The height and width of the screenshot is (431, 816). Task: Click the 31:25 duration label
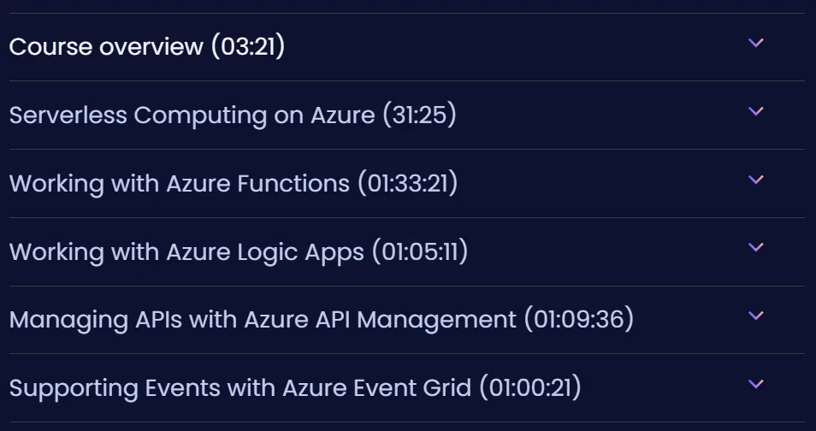[x=419, y=115]
